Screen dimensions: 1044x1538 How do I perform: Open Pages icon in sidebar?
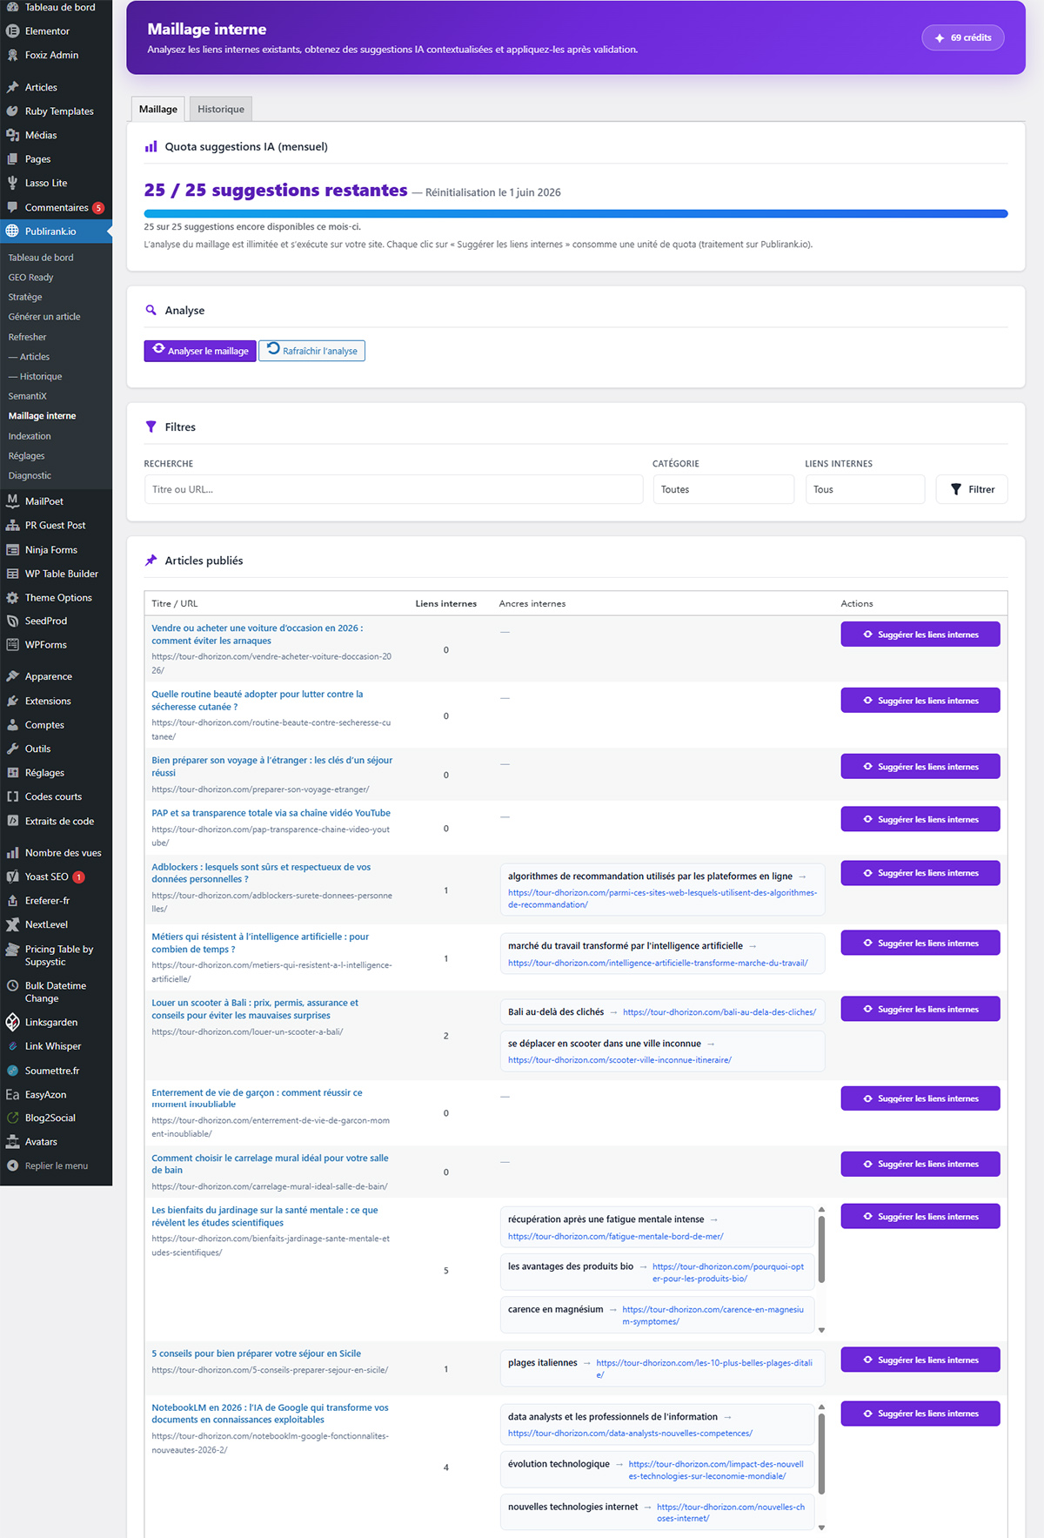[x=12, y=159]
